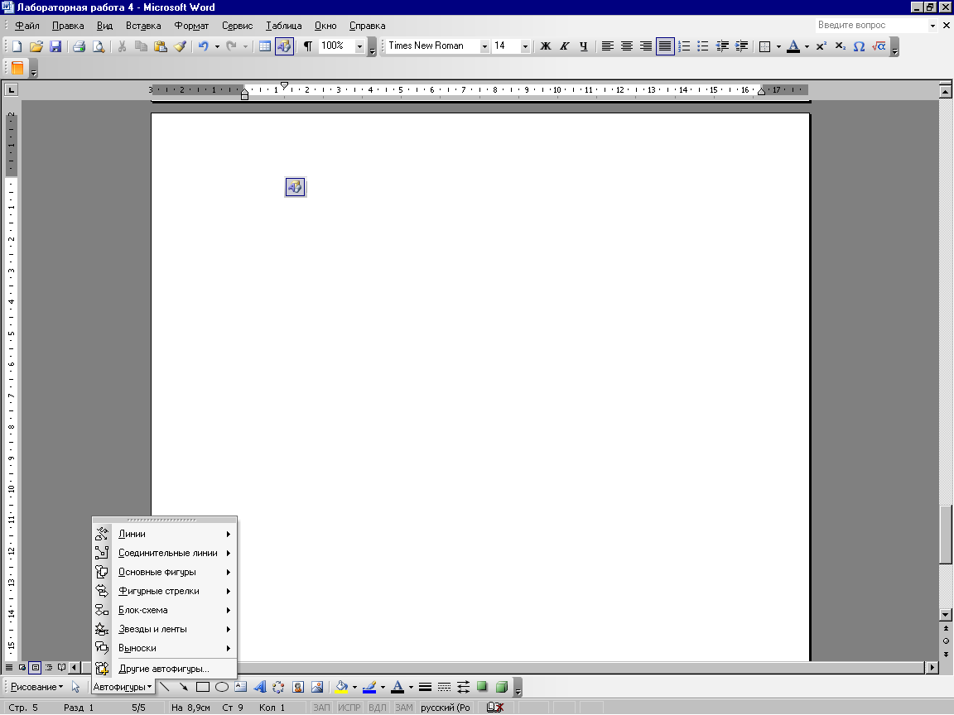Select the Rectangle drawing tool
Screen dimensions: 954x715
tap(203, 687)
